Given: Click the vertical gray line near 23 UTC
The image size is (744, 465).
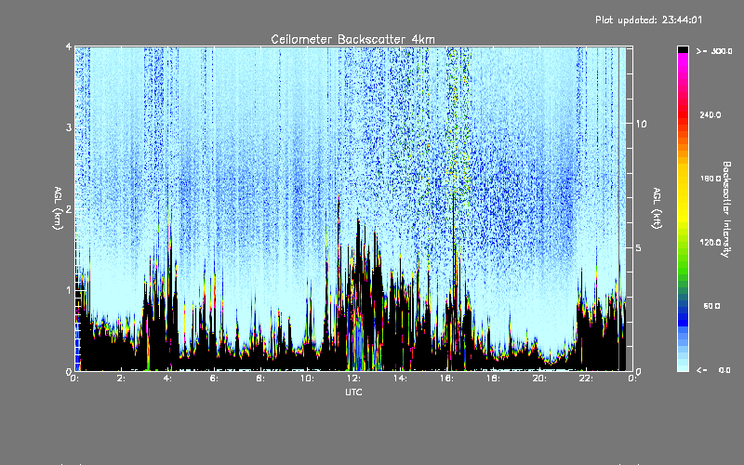Looking at the screenshot, I should tap(618, 208).
